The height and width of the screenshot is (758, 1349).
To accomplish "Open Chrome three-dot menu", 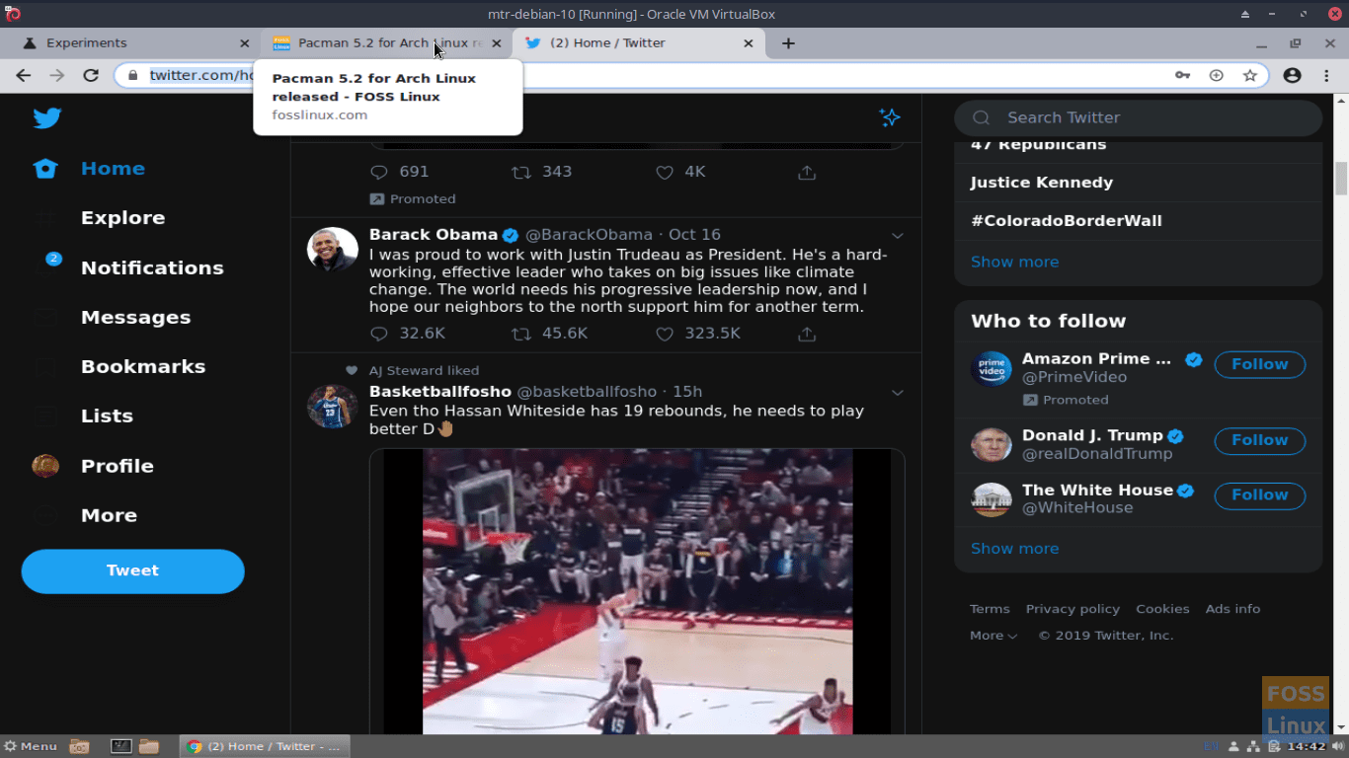I will [1325, 76].
